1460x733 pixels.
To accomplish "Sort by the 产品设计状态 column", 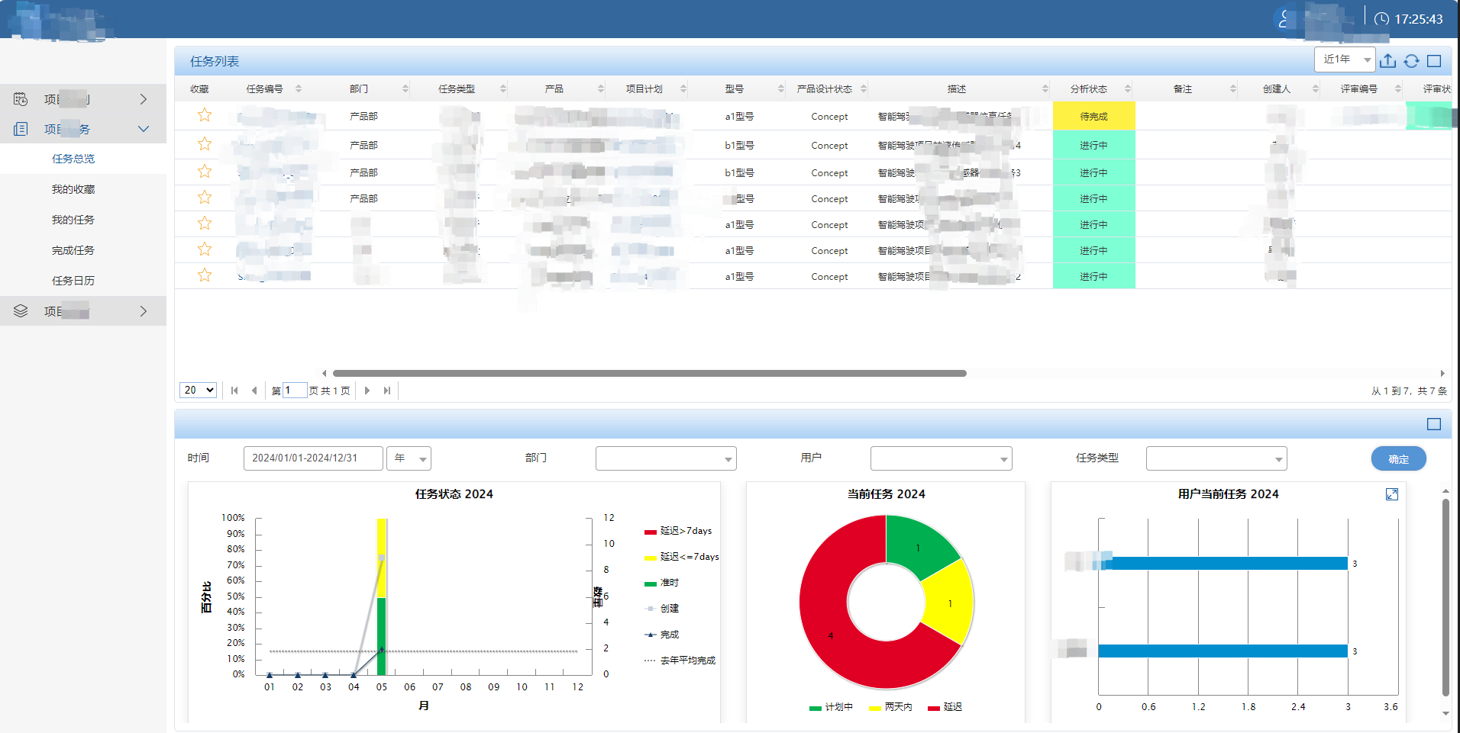I will tap(864, 89).
